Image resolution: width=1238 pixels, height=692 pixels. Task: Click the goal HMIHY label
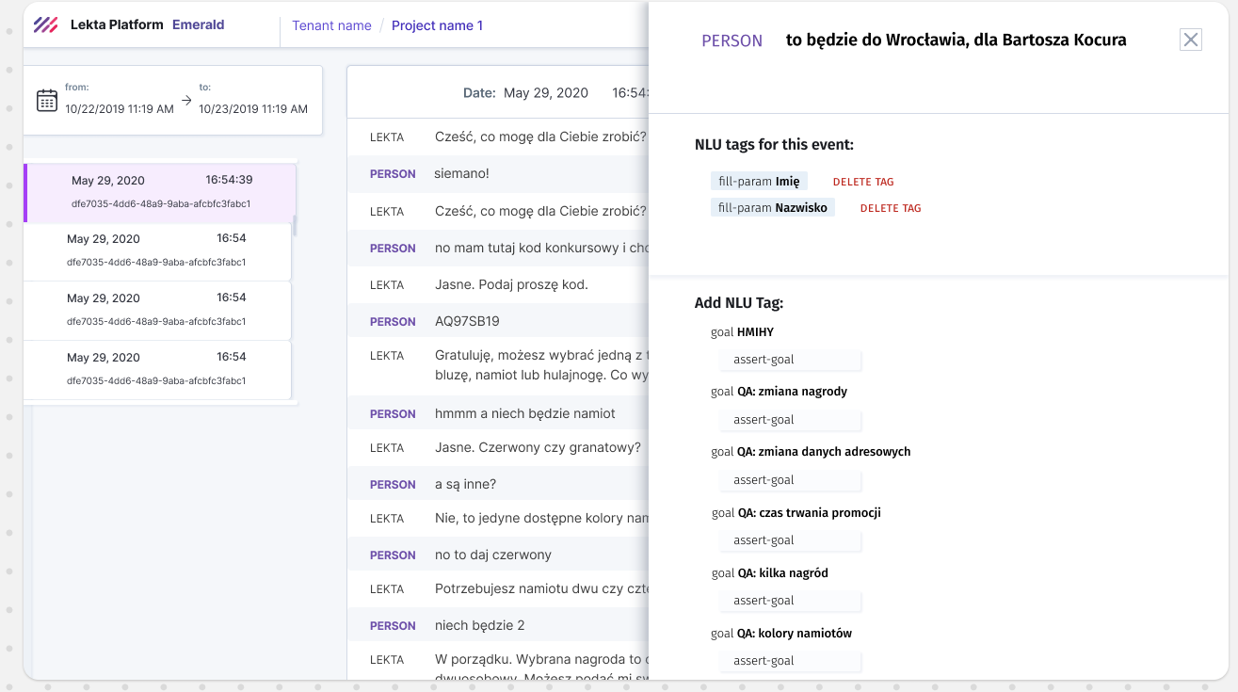click(742, 332)
